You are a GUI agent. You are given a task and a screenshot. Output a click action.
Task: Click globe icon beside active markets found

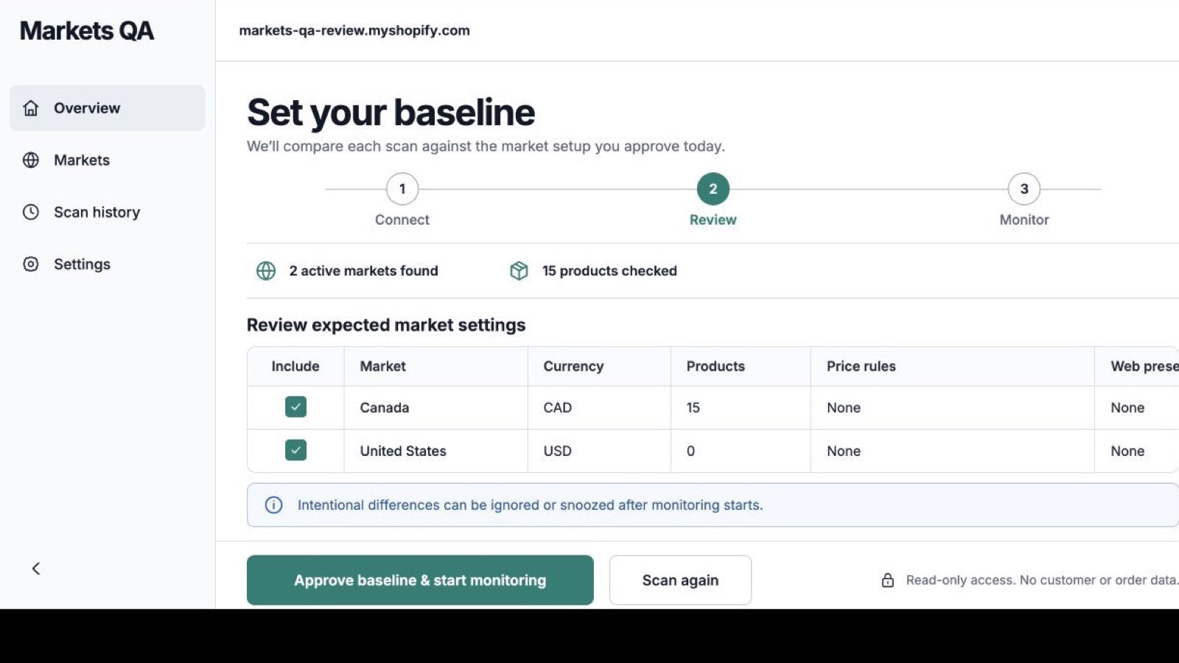[x=266, y=271]
